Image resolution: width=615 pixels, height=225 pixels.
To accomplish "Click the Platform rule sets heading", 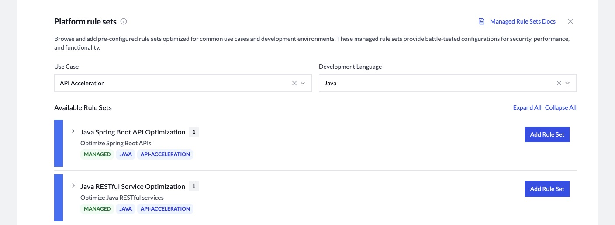I will pyautogui.click(x=85, y=21).
